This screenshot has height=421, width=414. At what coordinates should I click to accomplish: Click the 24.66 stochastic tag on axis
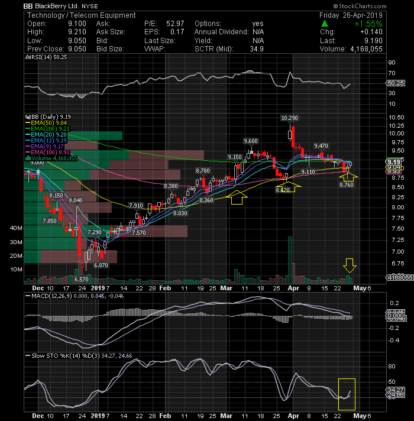click(x=396, y=395)
